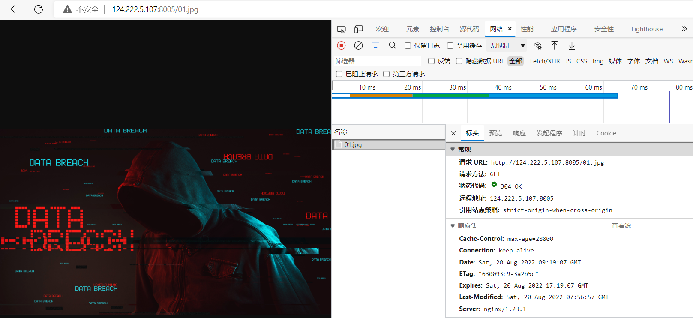Tick the 第三方请求 checkbox
The height and width of the screenshot is (318, 693).
pyautogui.click(x=387, y=74)
